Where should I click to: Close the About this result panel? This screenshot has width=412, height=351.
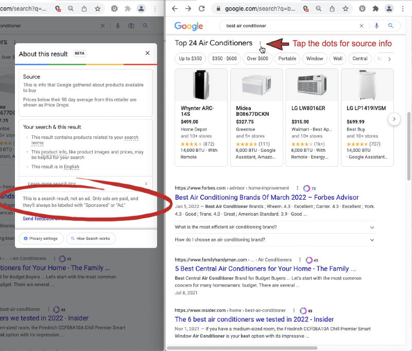[147, 53]
